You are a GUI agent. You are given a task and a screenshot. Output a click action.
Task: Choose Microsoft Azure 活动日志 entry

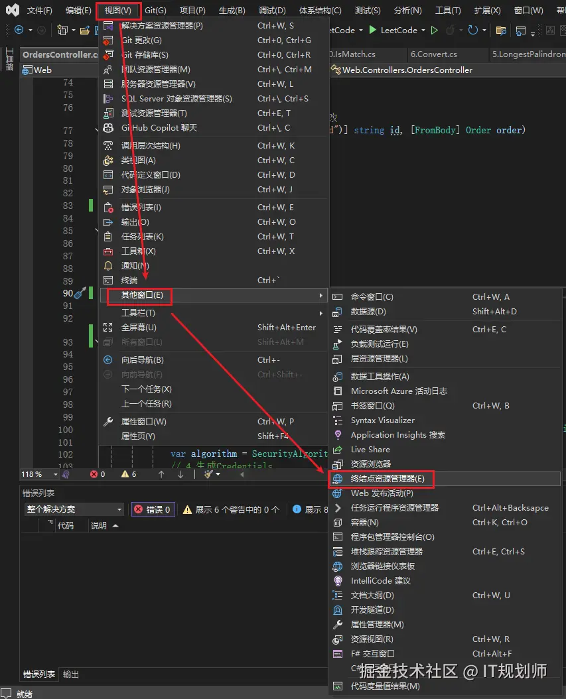point(445,391)
